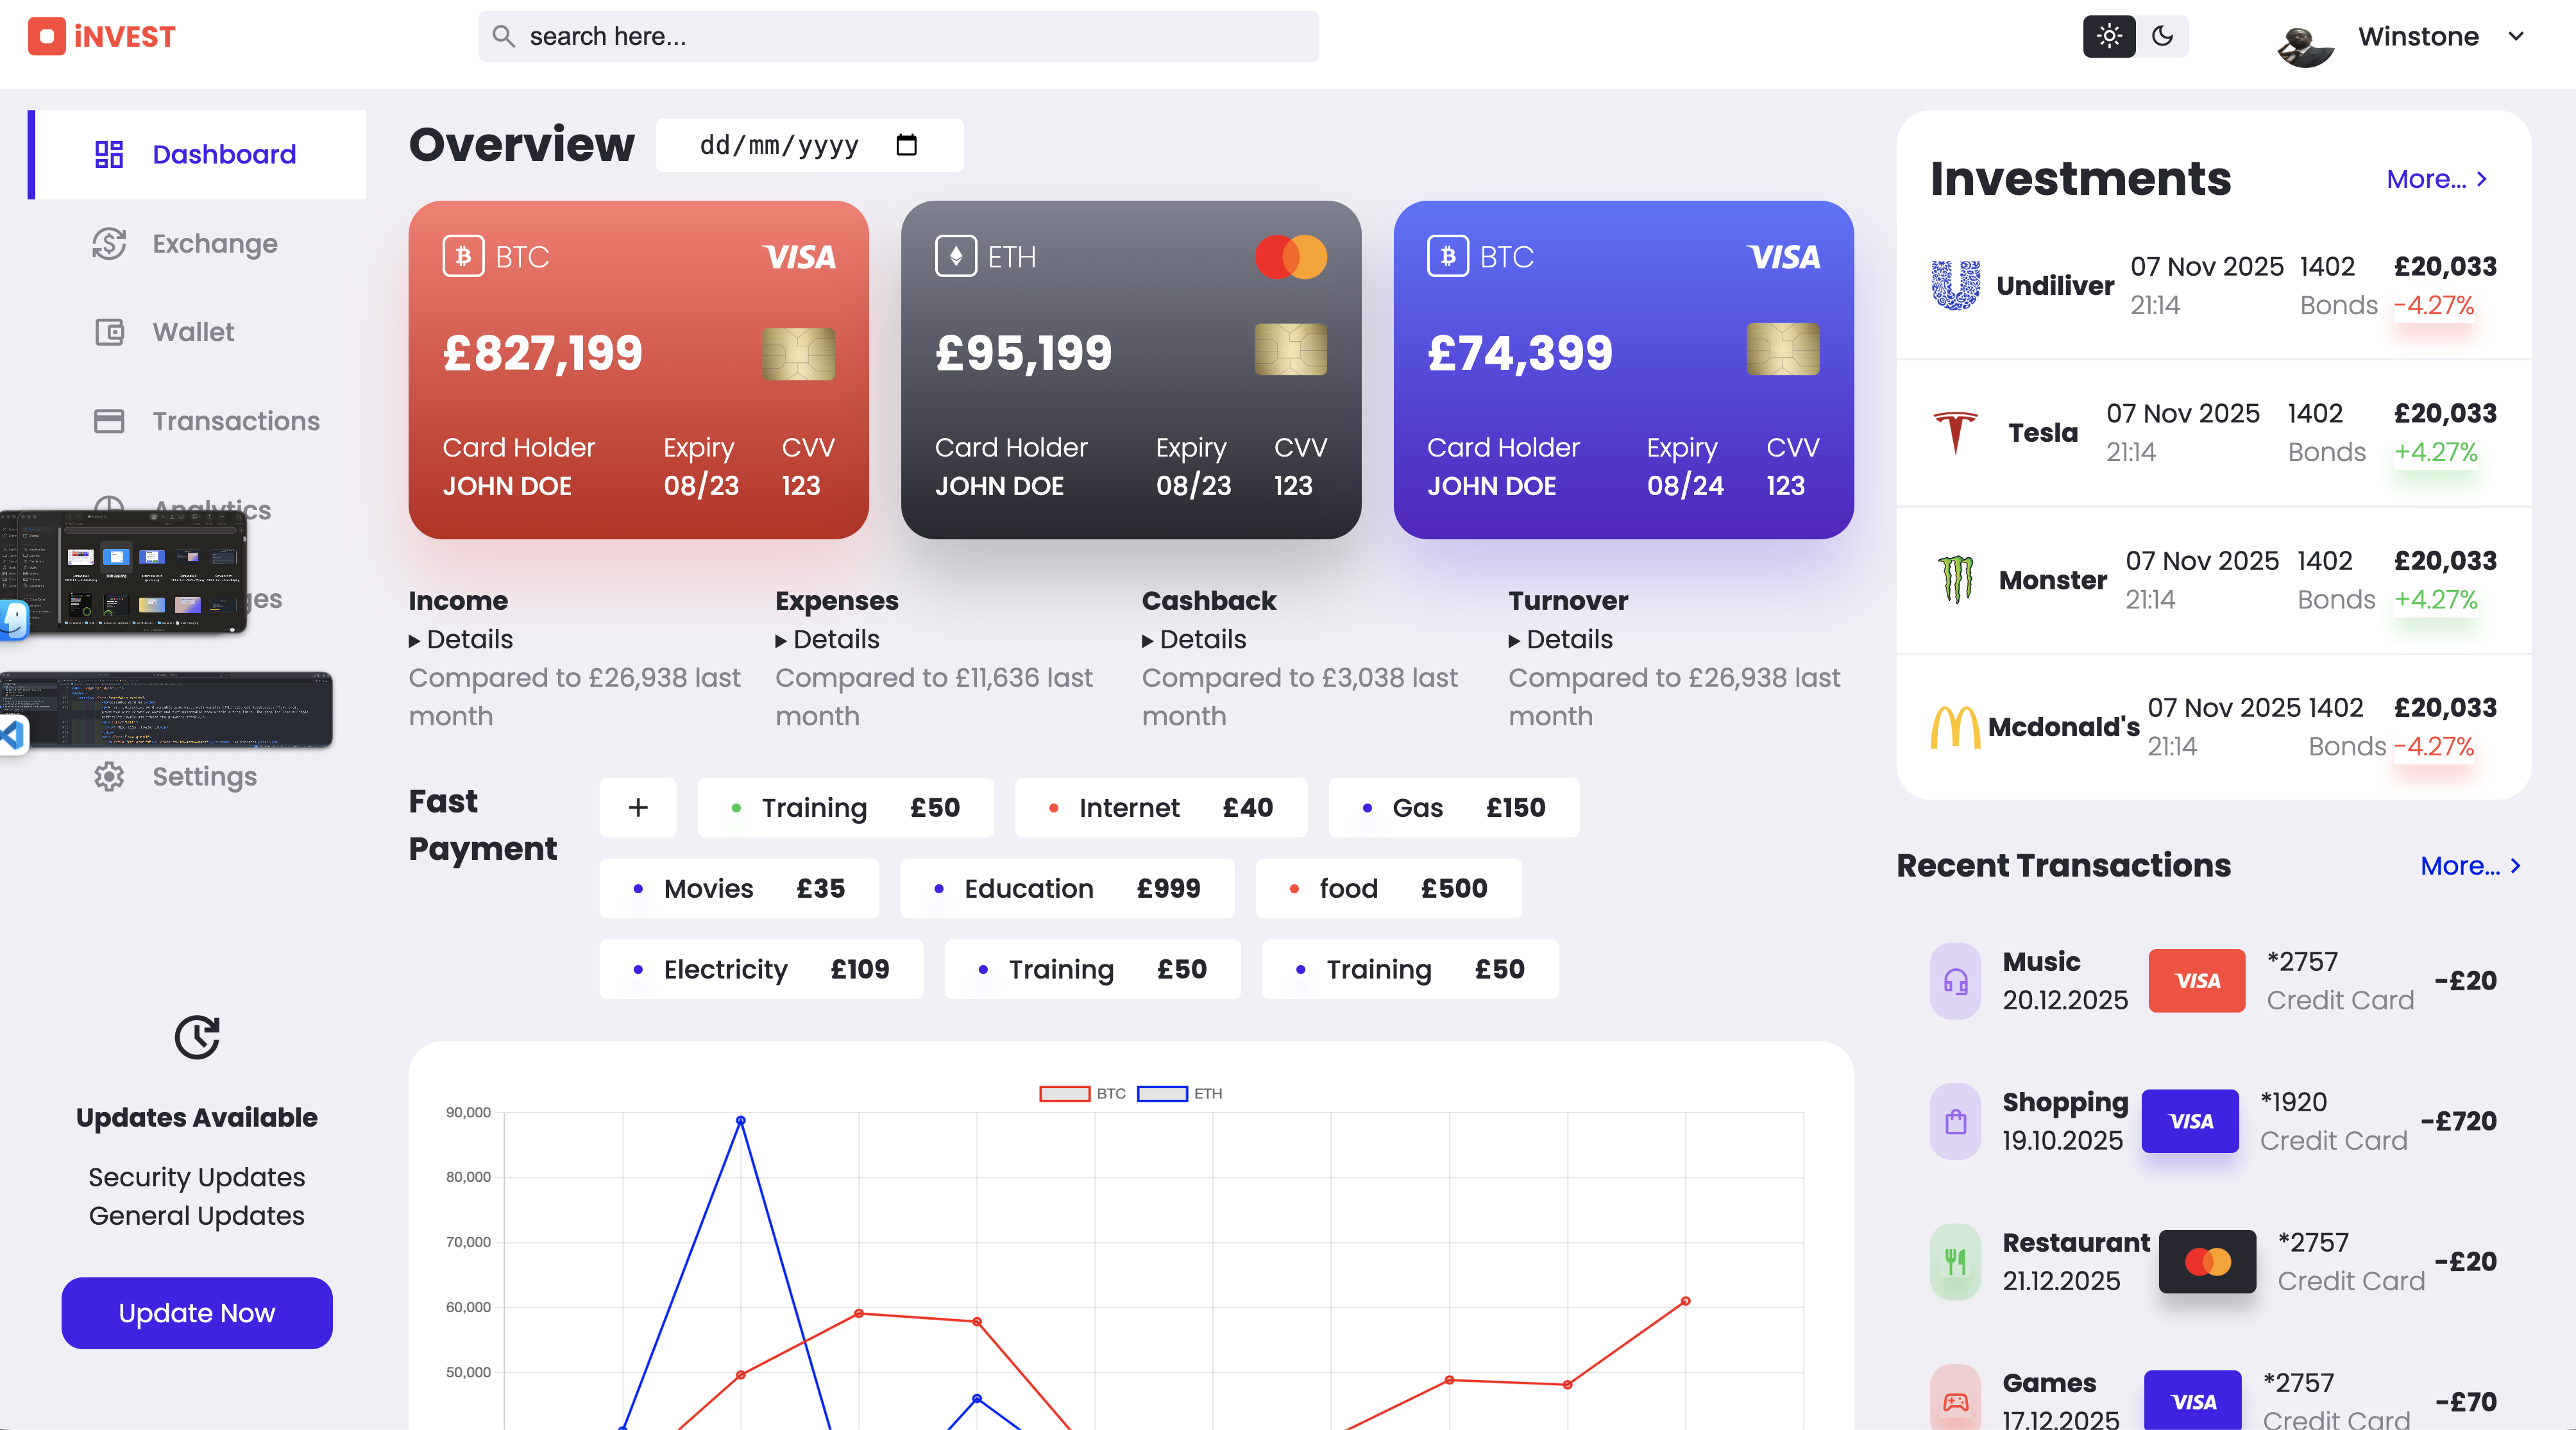Click the Shopping bag icon
Viewport: 2576px width, 1430px height.
(x=1955, y=1121)
